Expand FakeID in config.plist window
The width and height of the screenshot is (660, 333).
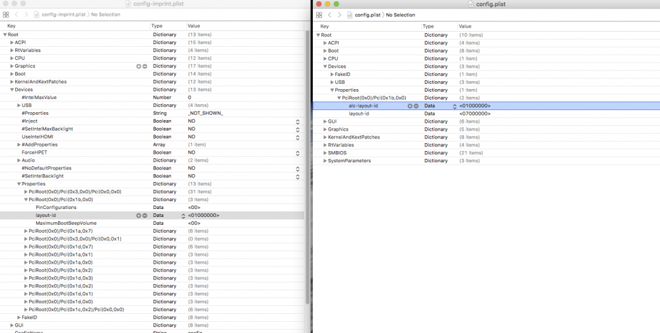pyautogui.click(x=332, y=75)
